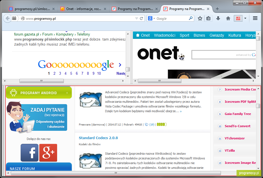The height and width of the screenshot is (178, 263).
Task: Open Sport in the Onet menu
Action: click(x=184, y=35)
